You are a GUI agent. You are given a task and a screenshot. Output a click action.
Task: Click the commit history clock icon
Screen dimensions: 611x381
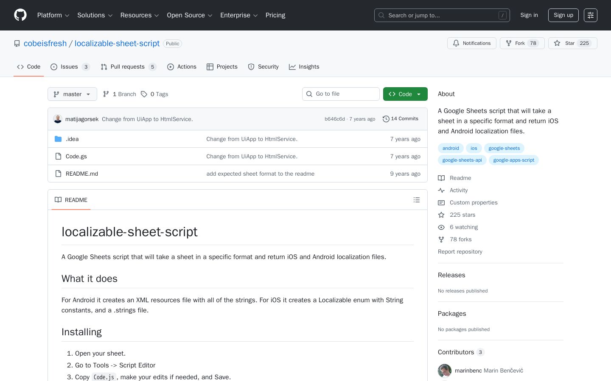coord(386,119)
